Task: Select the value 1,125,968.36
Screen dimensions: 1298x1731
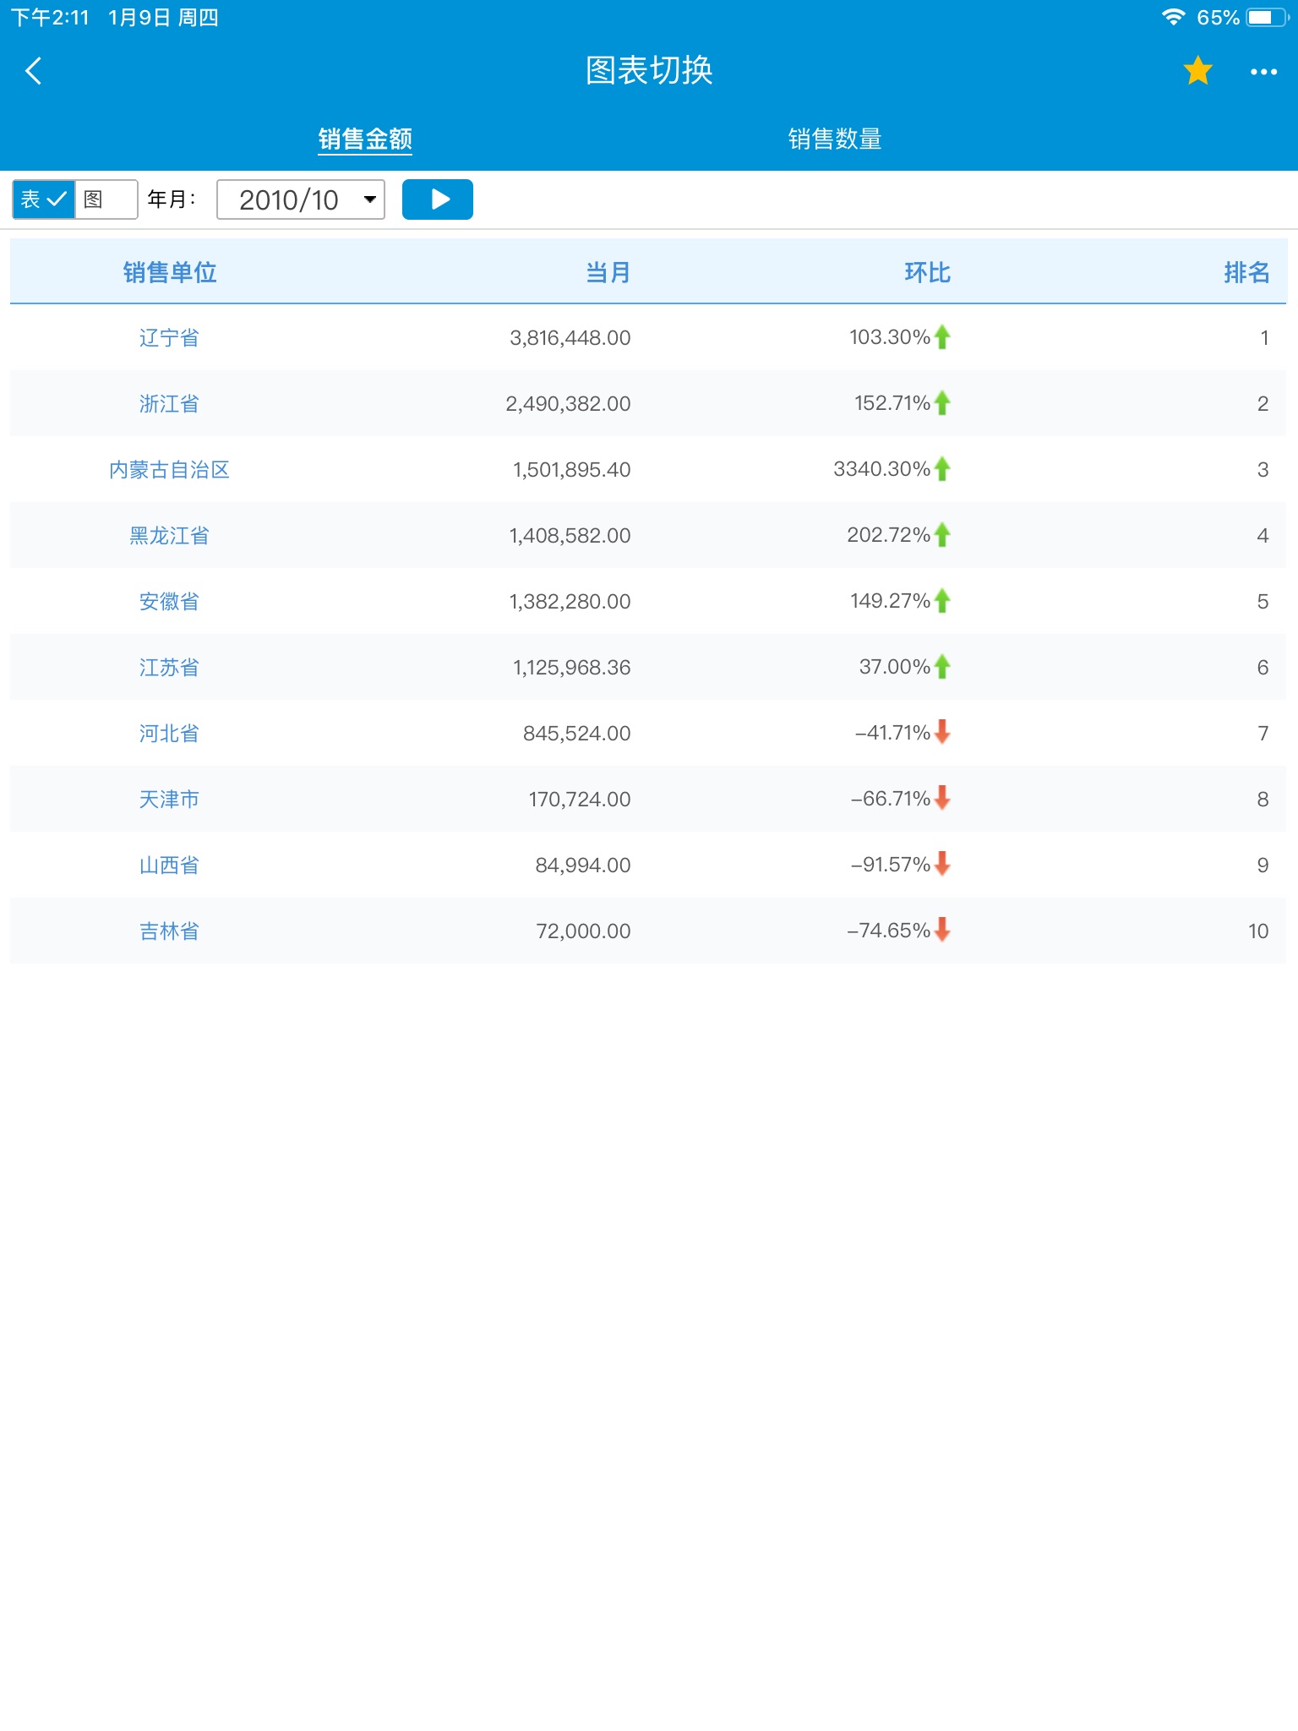Action: [572, 668]
